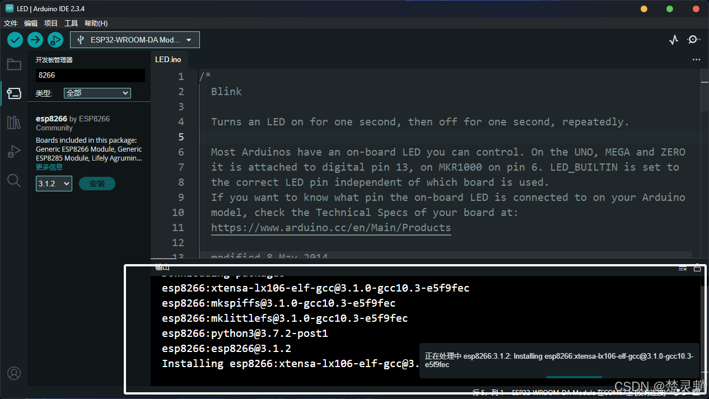
Task: Click the Arduino IDE title bar logo
Action: pyautogui.click(x=10, y=8)
